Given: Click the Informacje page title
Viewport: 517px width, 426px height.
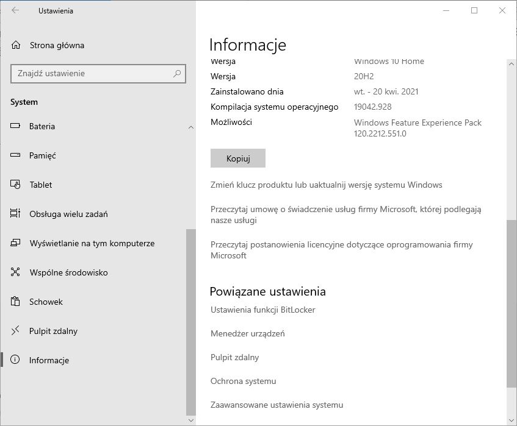Looking at the screenshot, I should [x=248, y=45].
